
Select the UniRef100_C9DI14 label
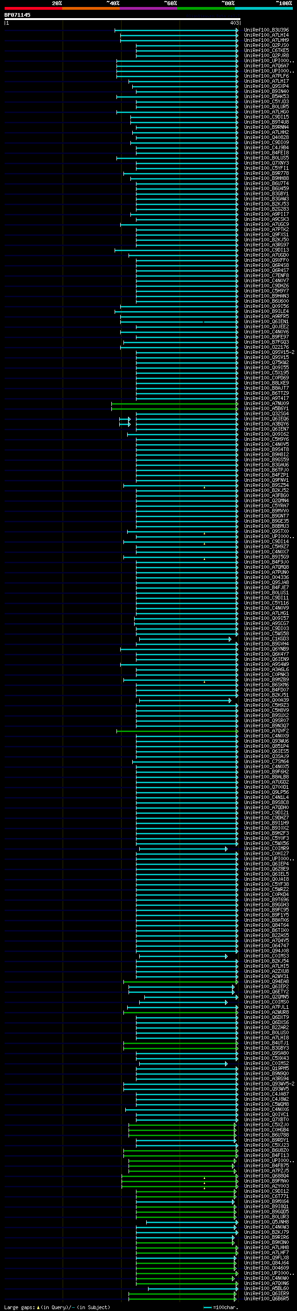pyautogui.click(x=266, y=541)
